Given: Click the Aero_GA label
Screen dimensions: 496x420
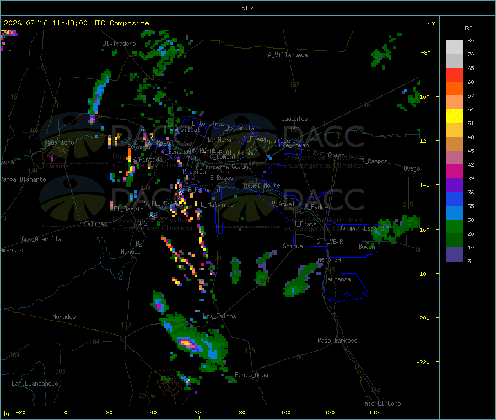Looking at the screenshot, I should click(x=329, y=259).
